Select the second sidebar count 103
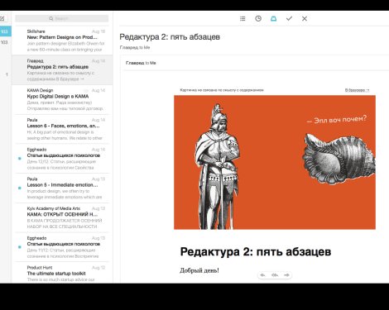This screenshot has width=389, height=310. pos(4,42)
